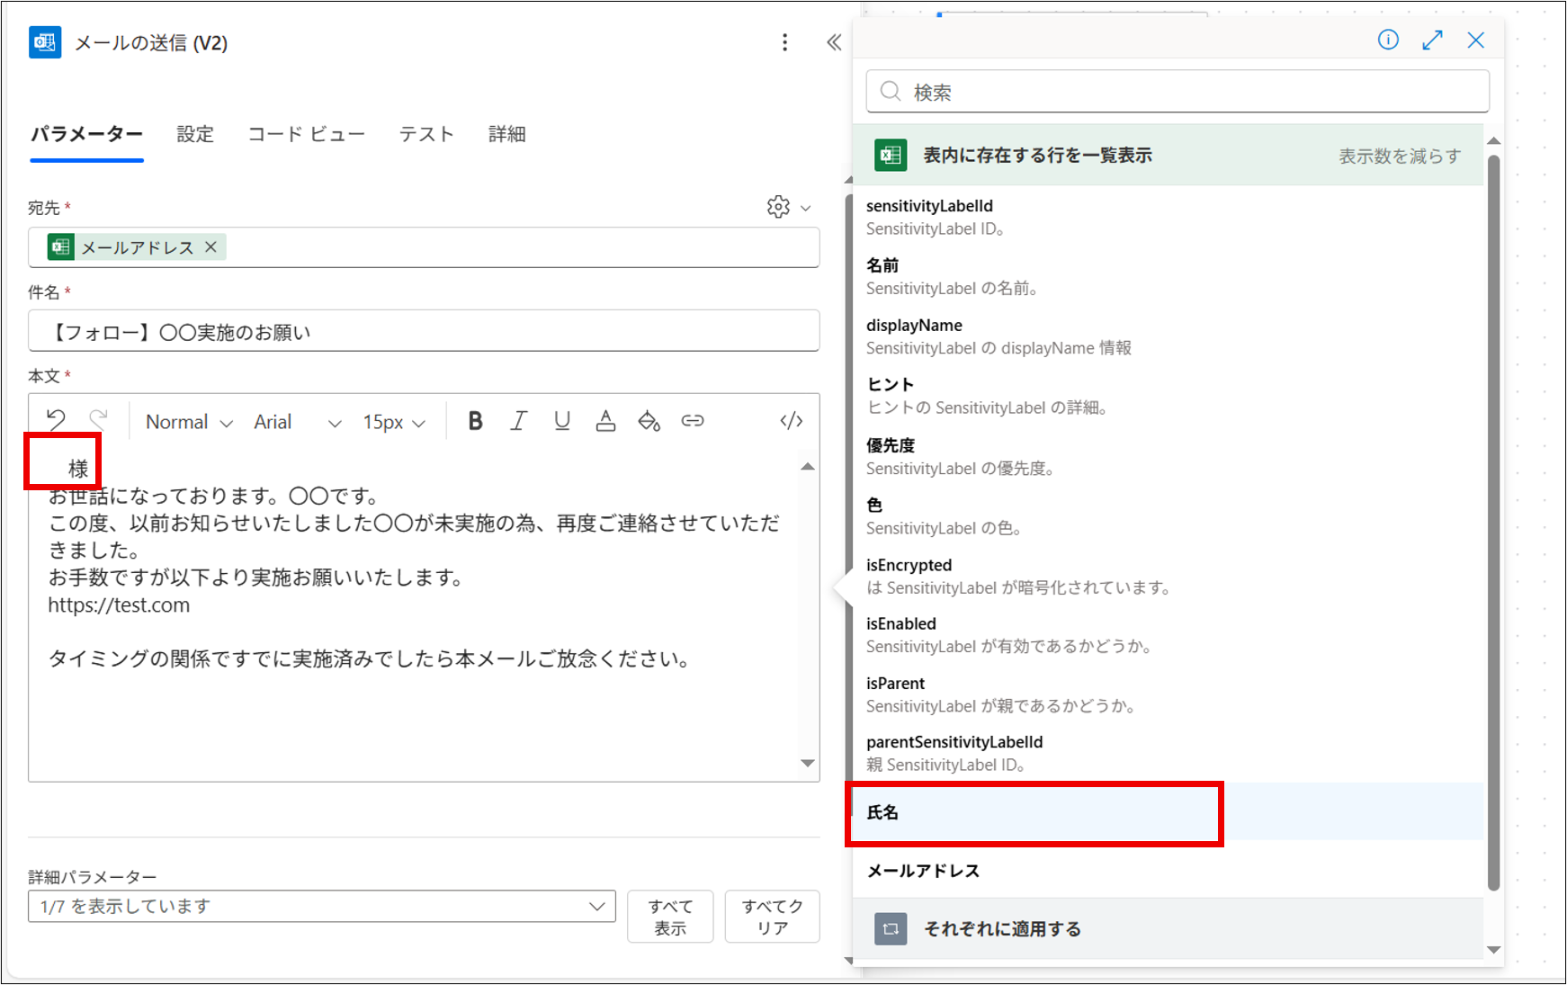Open the 設定 tab
Image resolution: width=1567 pixels, height=985 pixels.
195,134
